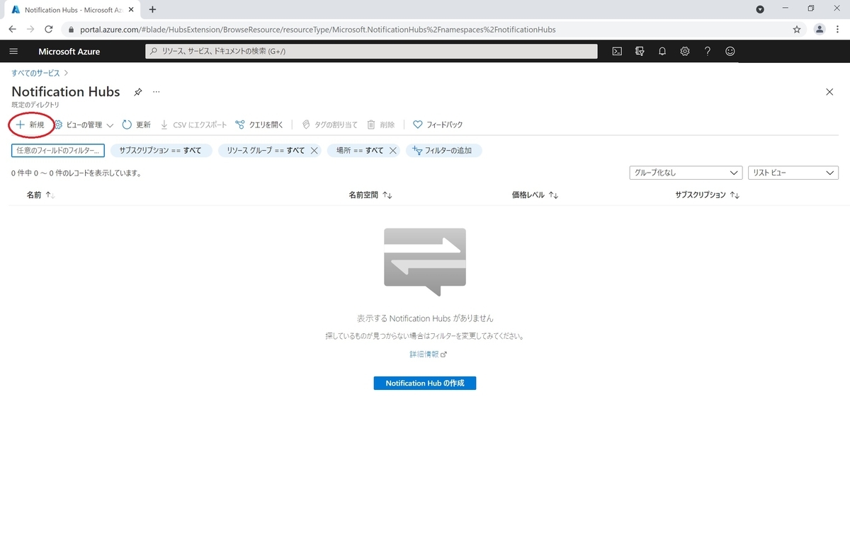Image resolution: width=850 pixels, height=542 pixels.
Task: Click the Notification Hub の作成 button
Action: pos(425,383)
